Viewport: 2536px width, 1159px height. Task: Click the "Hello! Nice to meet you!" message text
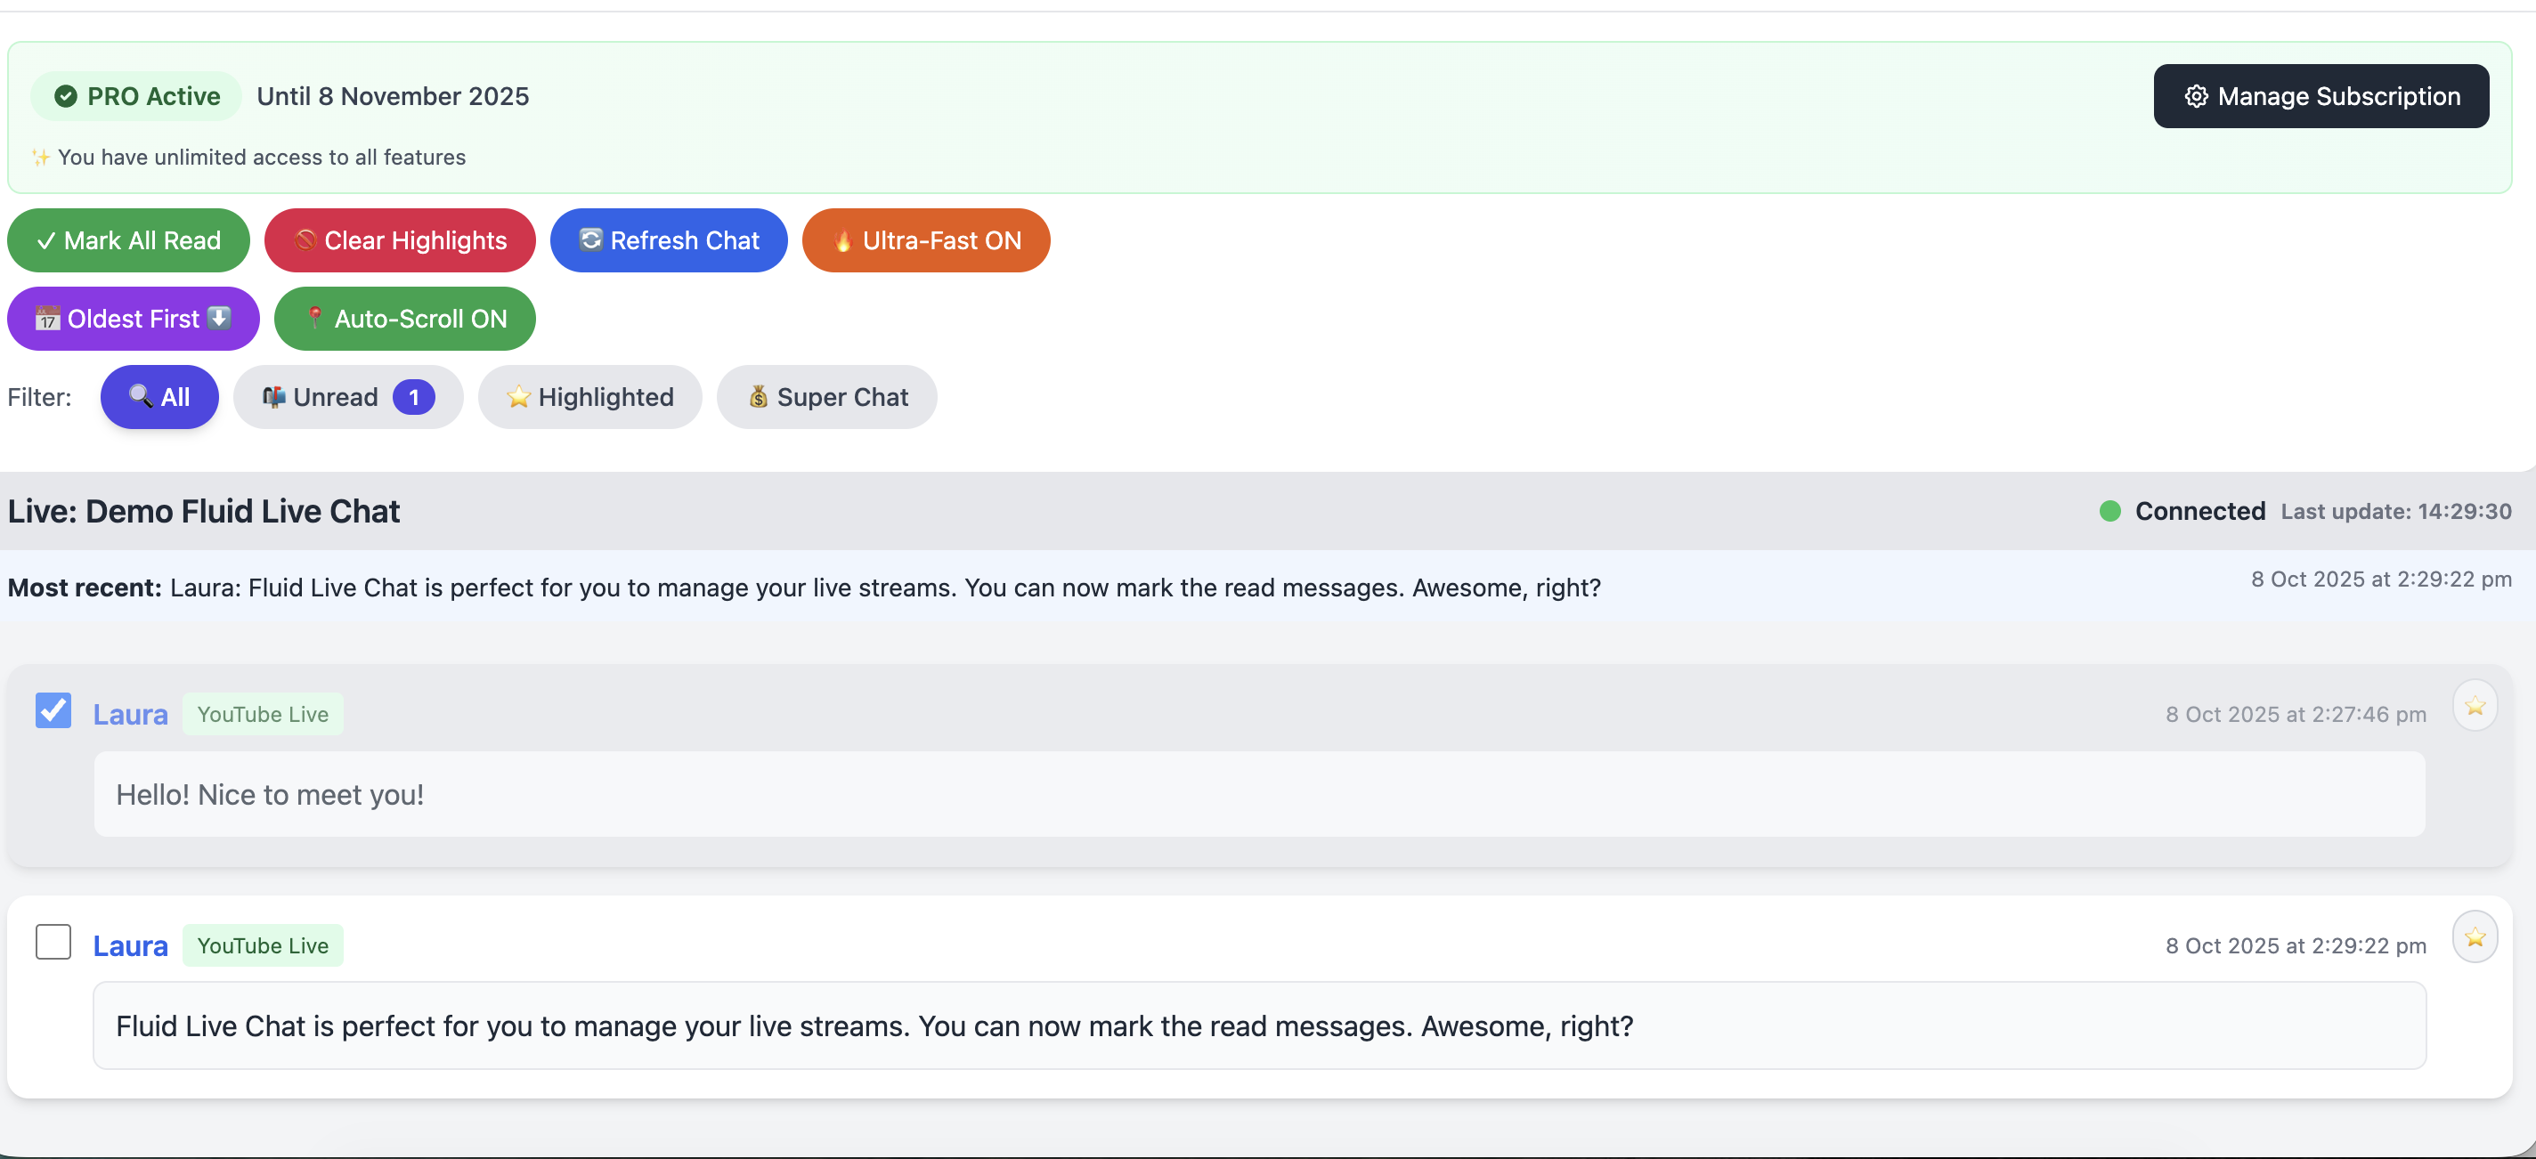tap(270, 795)
